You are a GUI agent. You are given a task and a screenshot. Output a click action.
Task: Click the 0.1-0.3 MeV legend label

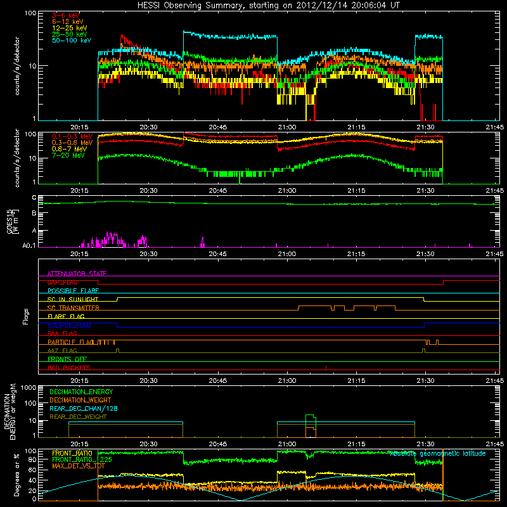click(72, 136)
